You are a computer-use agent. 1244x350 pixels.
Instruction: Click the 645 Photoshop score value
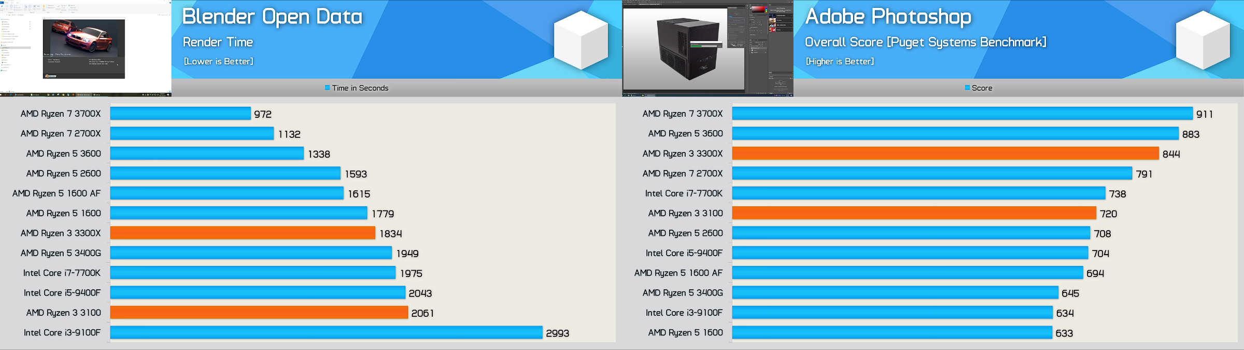[1070, 293]
